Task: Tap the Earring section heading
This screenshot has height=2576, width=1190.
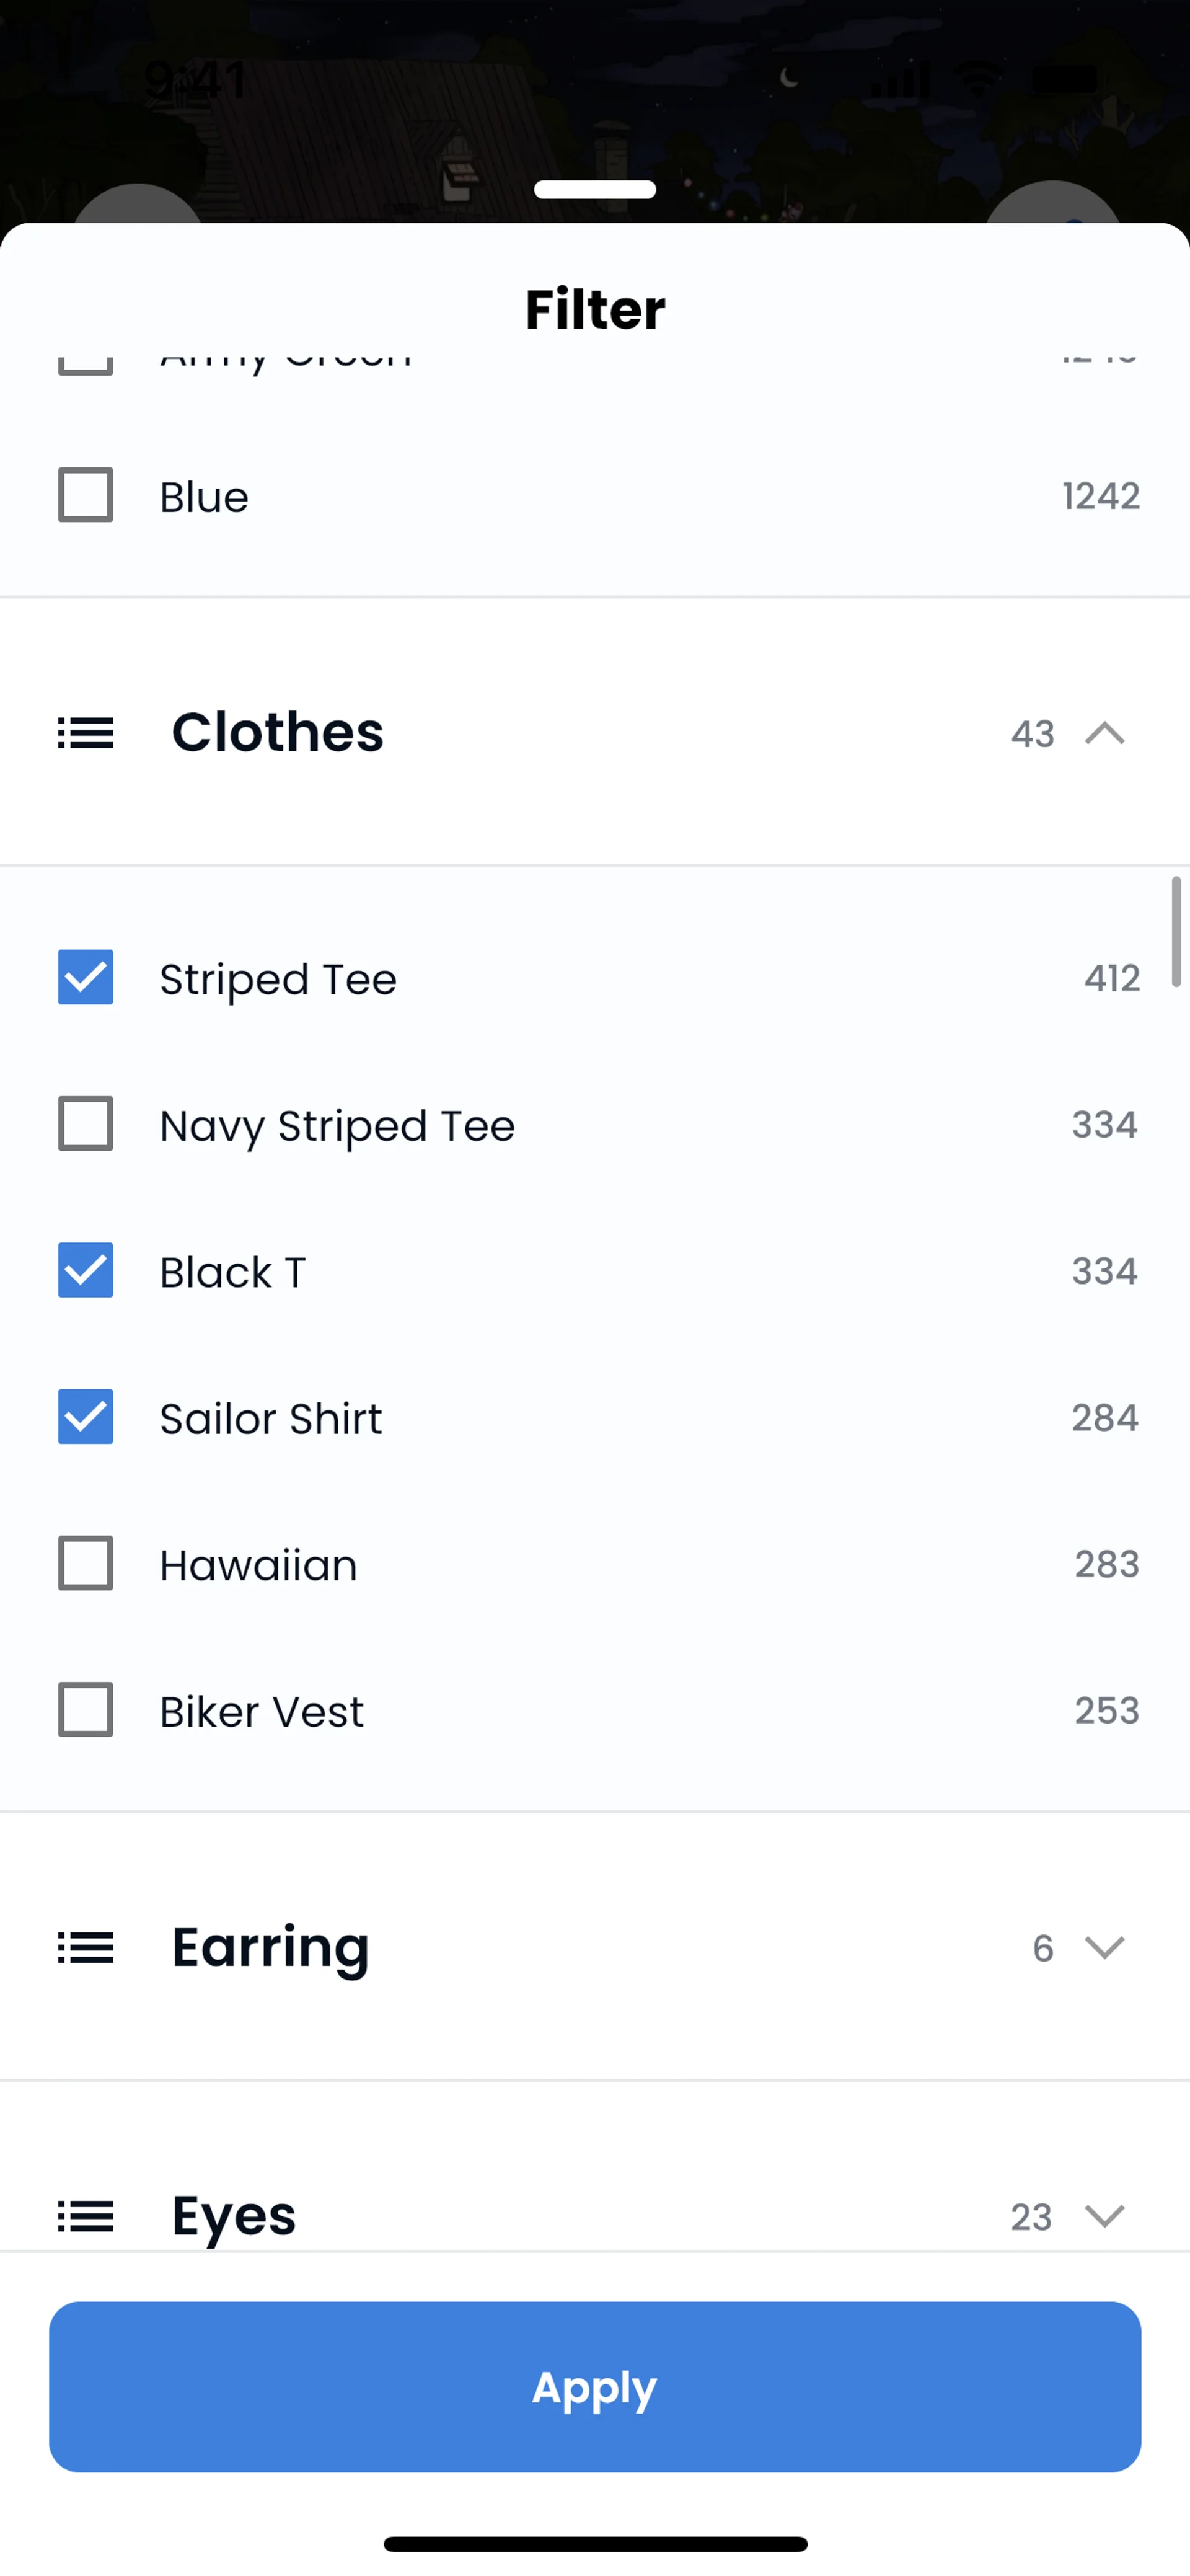Action: [x=270, y=1947]
